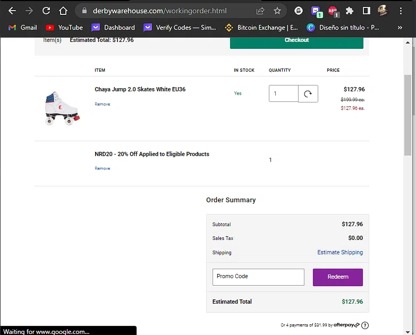416x335 pixels.
Task: Open Afterpay info question mark
Action: pos(365,325)
